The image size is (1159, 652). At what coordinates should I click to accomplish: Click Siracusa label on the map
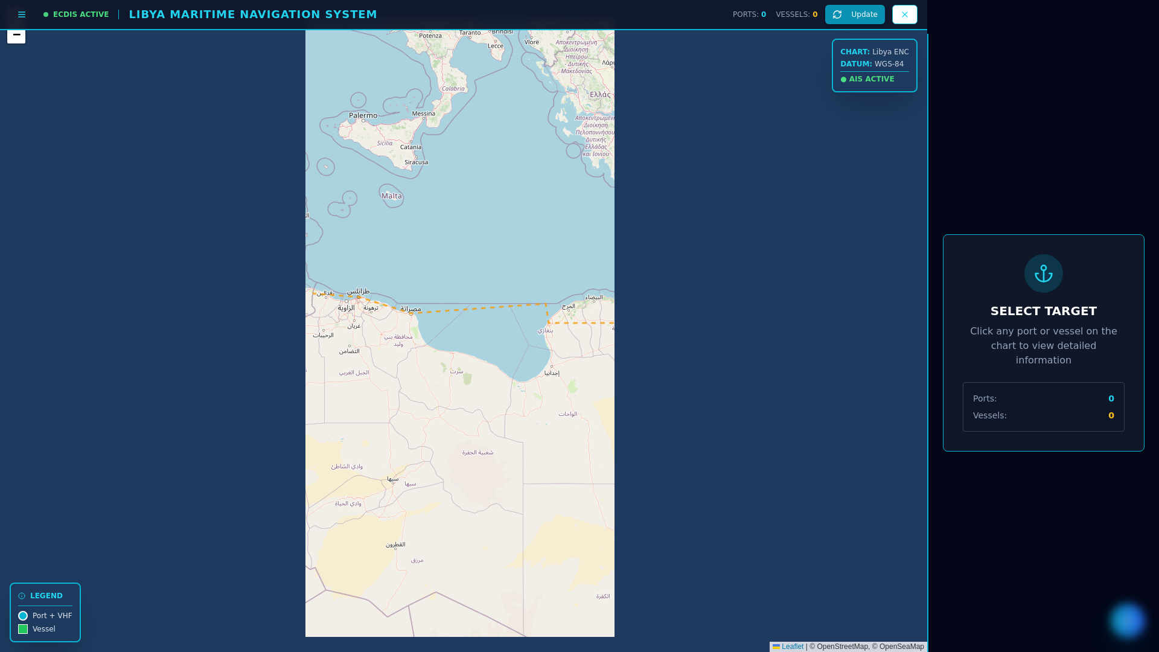416,162
